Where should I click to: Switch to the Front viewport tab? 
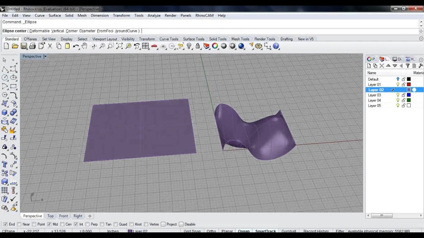pyautogui.click(x=64, y=216)
